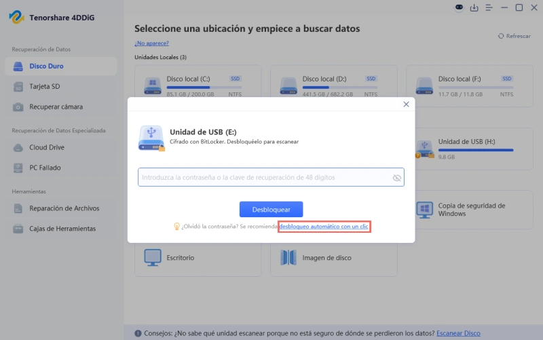Open Cajas de Herramientas
The image size is (543, 340).
(x=60, y=229)
